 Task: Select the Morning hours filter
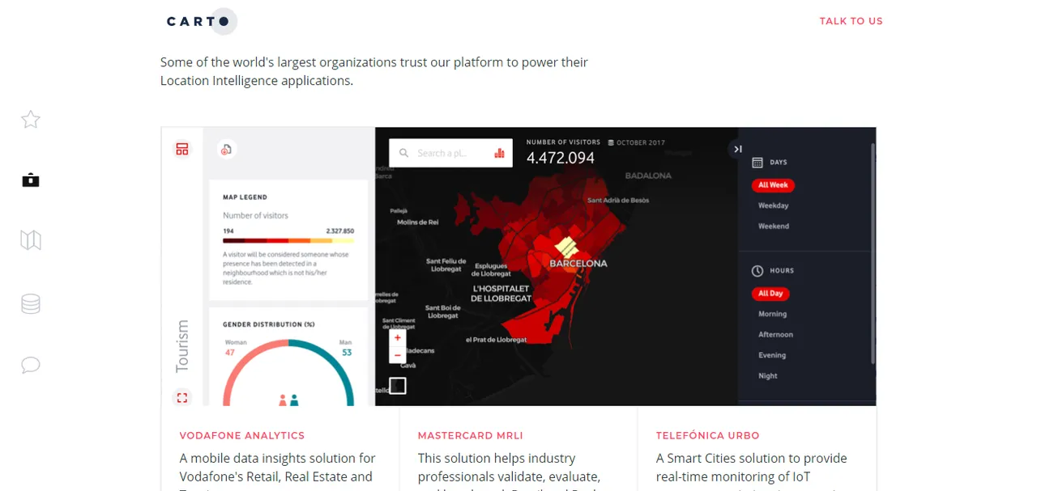772,314
